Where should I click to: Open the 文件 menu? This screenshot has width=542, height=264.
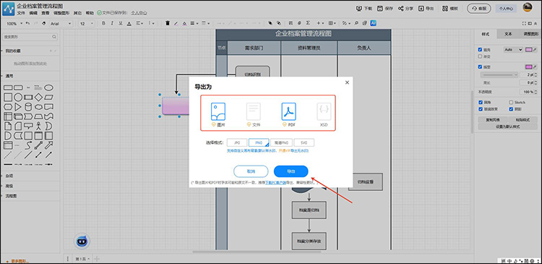coord(21,13)
